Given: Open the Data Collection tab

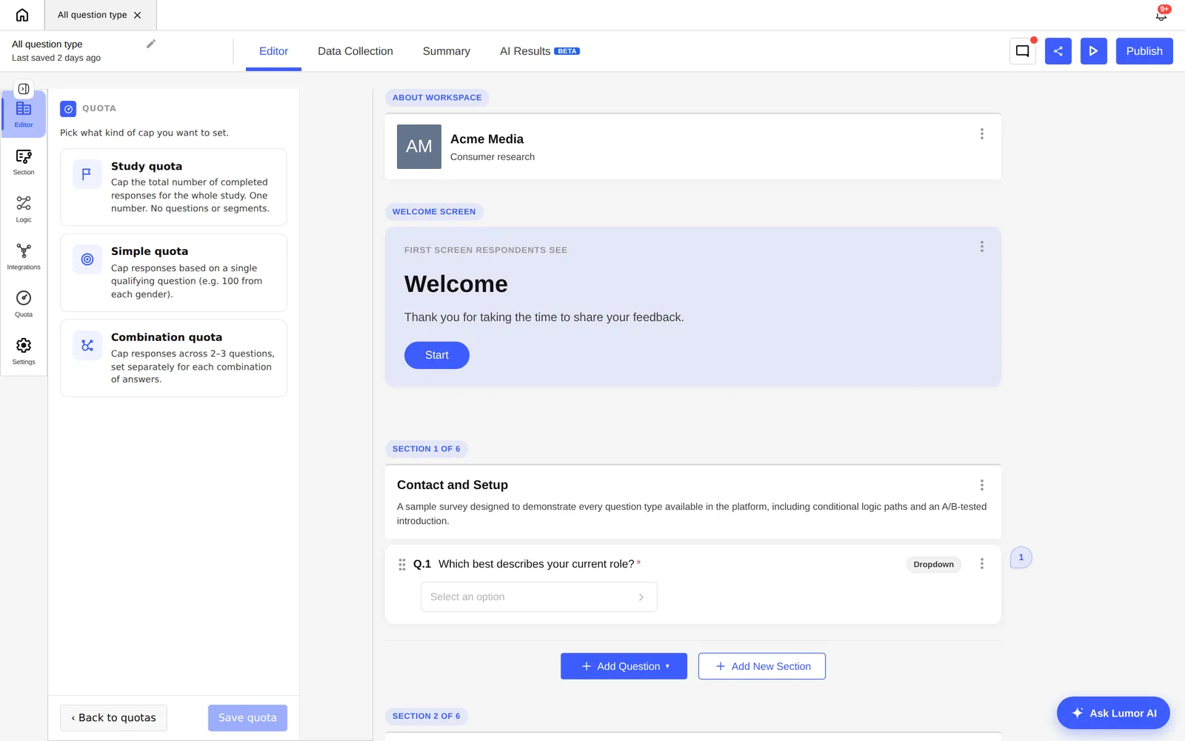Looking at the screenshot, I should coord(355,51).
